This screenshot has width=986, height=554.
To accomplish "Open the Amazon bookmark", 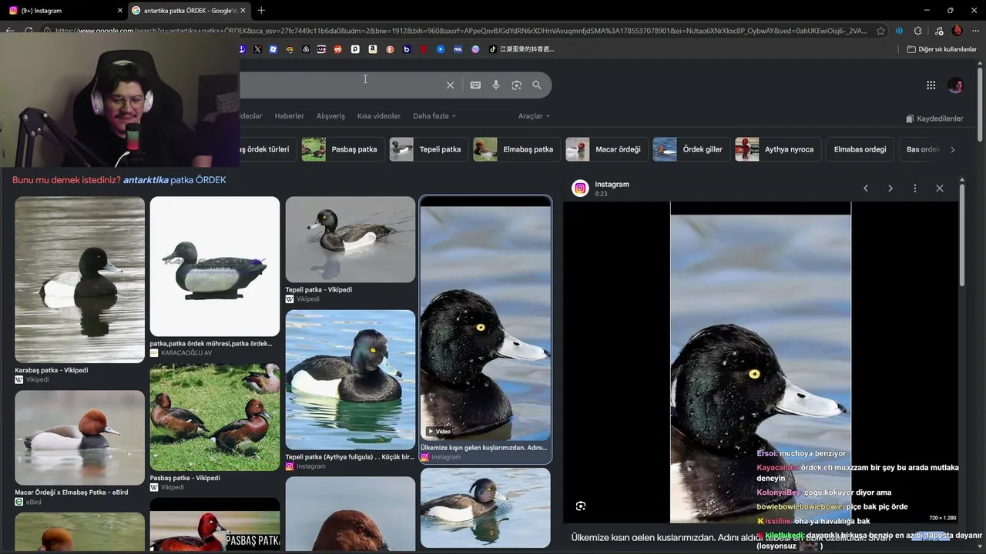I will pyautogui.click(x=372, y=49).
